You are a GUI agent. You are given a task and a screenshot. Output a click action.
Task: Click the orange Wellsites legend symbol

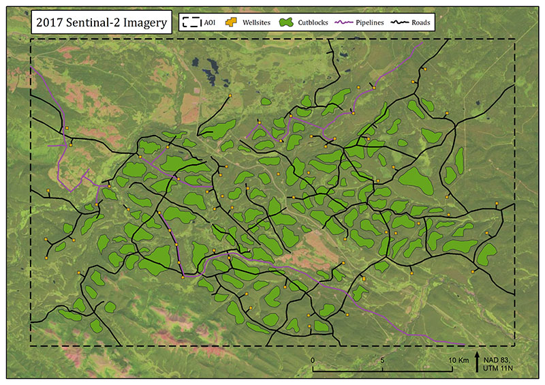point(231,22)
